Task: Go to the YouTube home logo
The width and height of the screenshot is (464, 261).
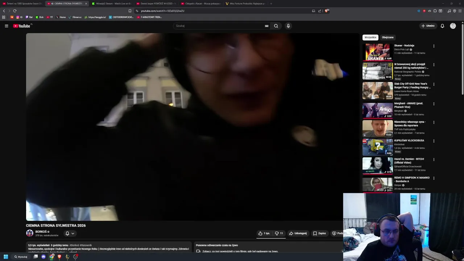Action: pyautogui.click(x=22, y=26)
